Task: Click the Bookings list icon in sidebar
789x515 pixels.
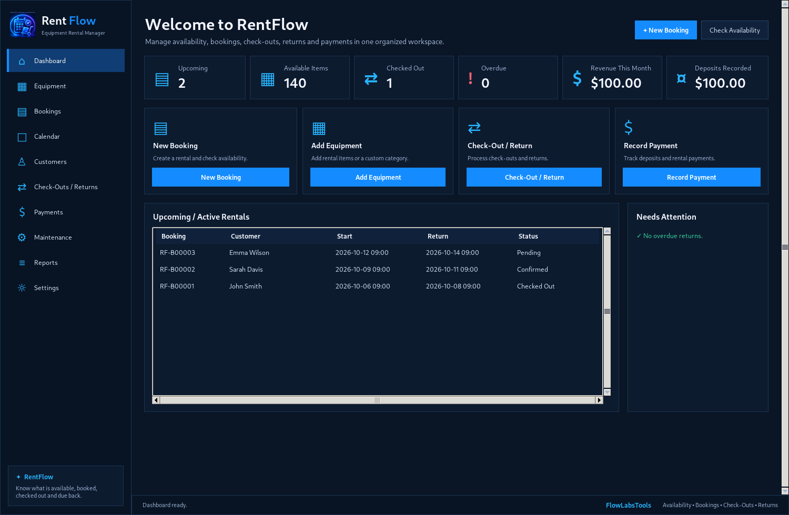Action: tap(22, 111)
